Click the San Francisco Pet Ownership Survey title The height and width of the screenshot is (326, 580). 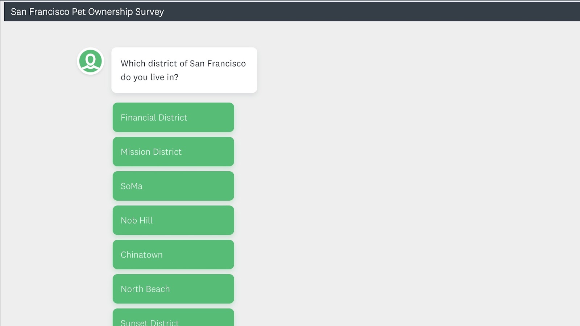pyautogui.click(x=87, y=12)
